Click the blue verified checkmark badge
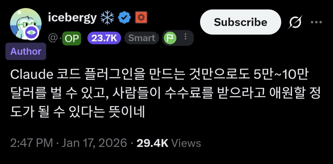333x164 pixels. (x=124, y=18)
